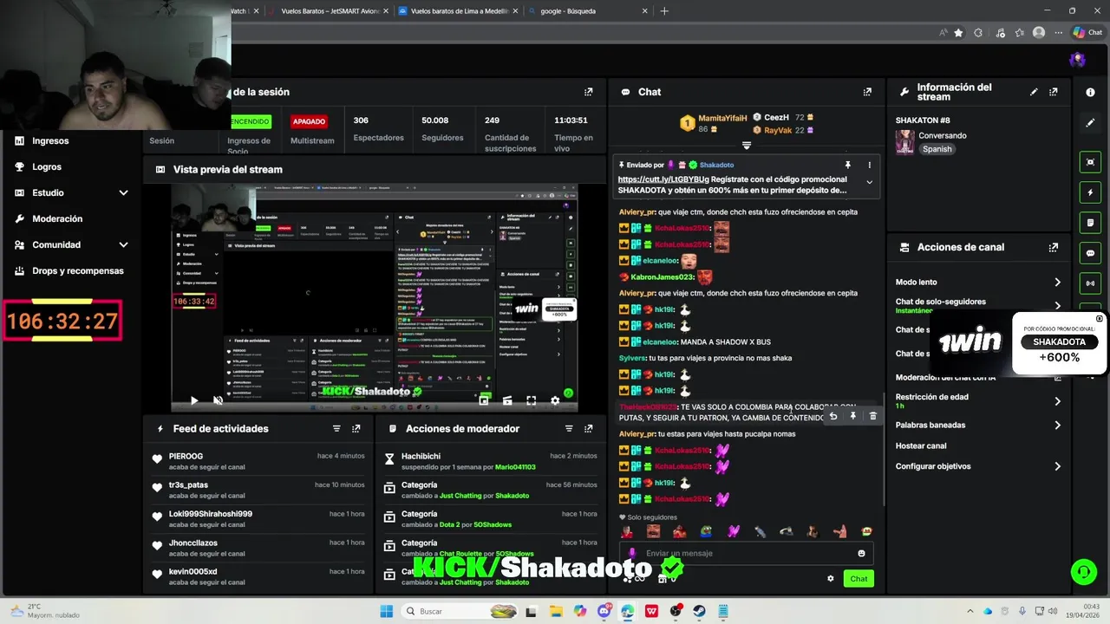Pop out Feed de actividades panel
Viewport: 1110px width, 624px height.
[356, 429]
